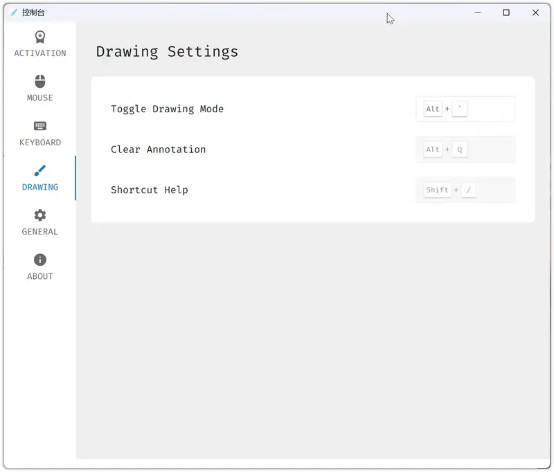The image size is (554, 472).
Task: Click the Activation badge icon in sidebar
Action: coord(40,37)
